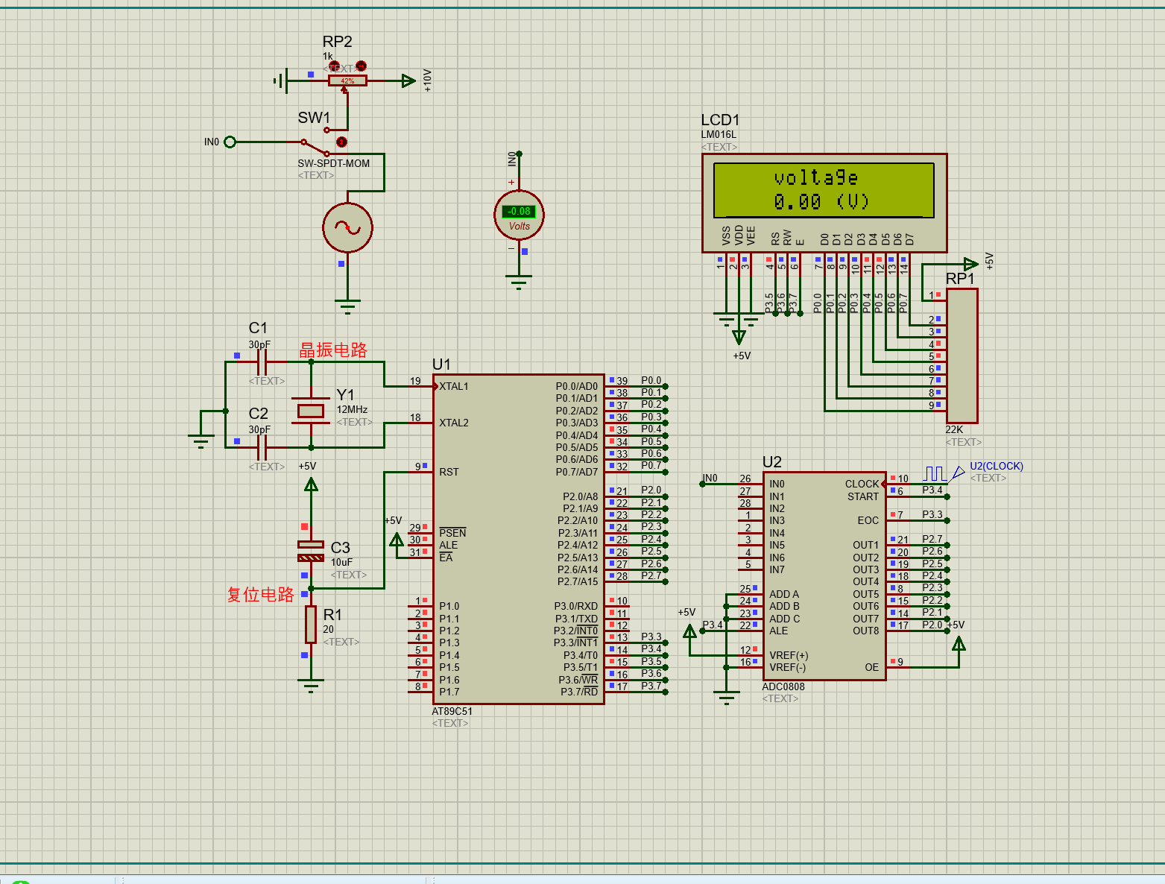The image size is (1165, 884).
Task: Click the EOC pin label on U2
Action: point(868,520)
